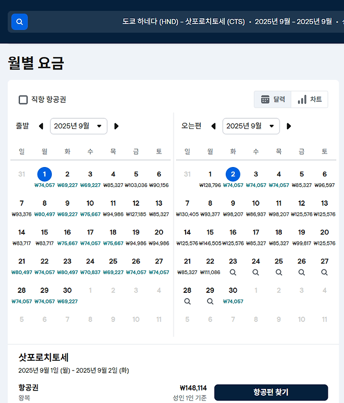The height and width of the screenshot is (403, 344).
Task: Switch to 달력 calendar view
Action: coord(273,99)
